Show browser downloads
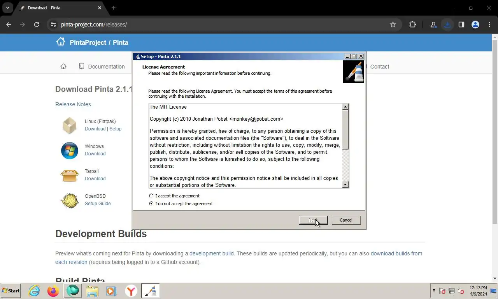 [447, 25]
